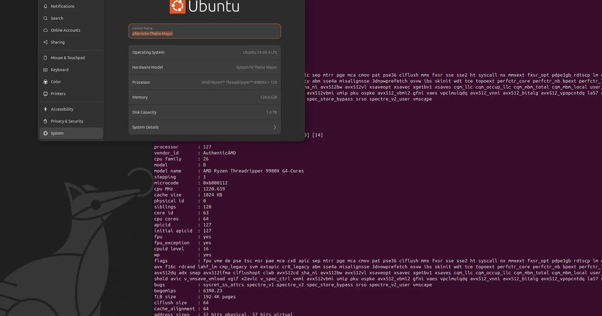
Task: Click the Color icon in sidebar
Action: click(46, 82)
